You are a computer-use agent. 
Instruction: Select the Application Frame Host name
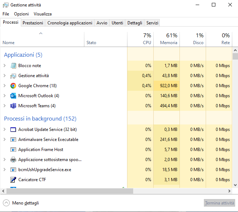(x=41, y=150)
